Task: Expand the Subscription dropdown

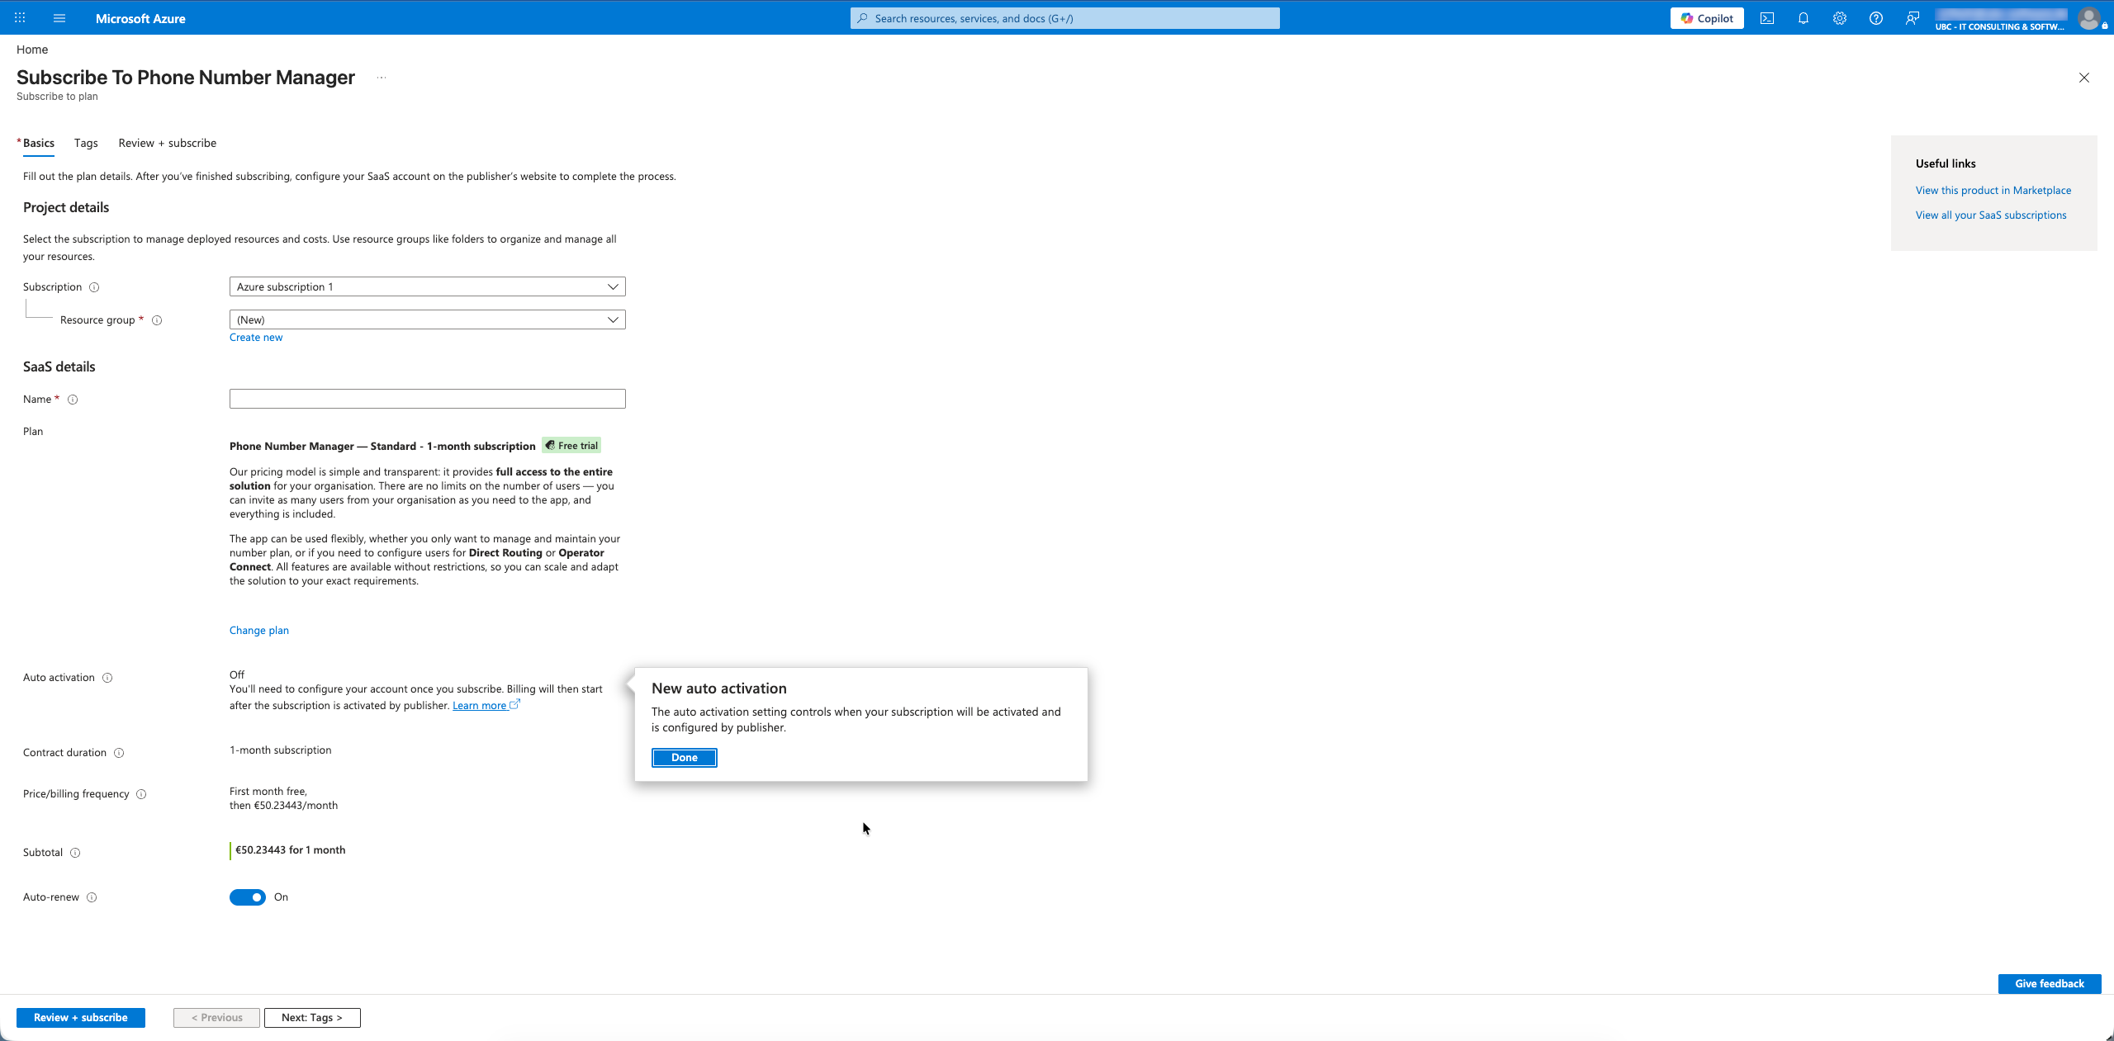Action: (427, 286)
